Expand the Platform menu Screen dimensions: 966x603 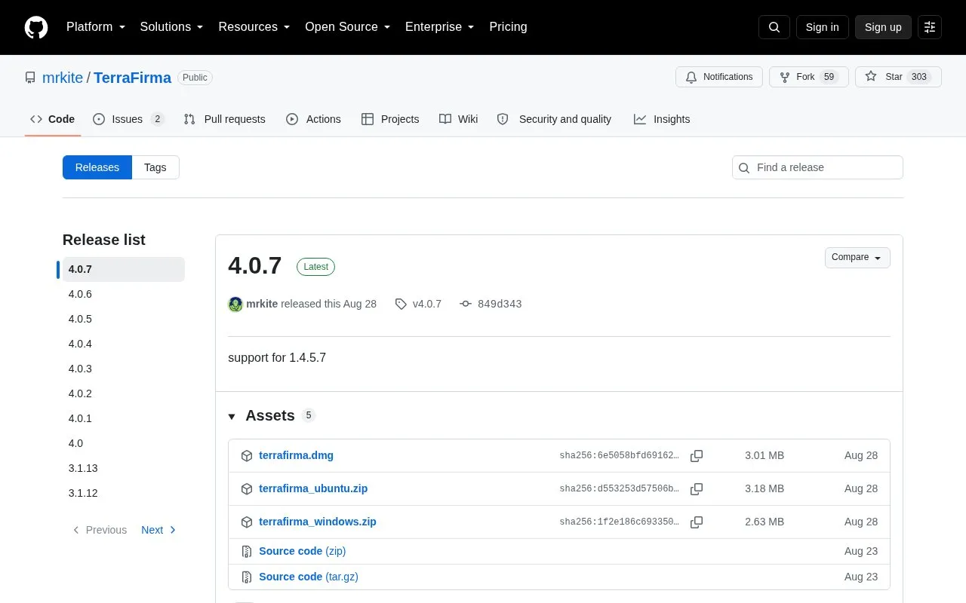96,27
